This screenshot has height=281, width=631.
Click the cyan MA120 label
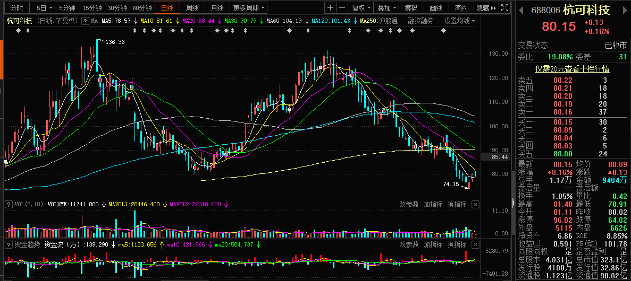pyautogui.click(x=330, y=21)
